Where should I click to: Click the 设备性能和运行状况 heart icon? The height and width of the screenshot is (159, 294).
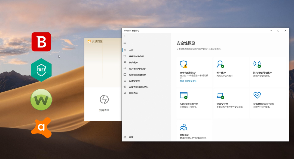pyautogui.click(x=257, y=96)
